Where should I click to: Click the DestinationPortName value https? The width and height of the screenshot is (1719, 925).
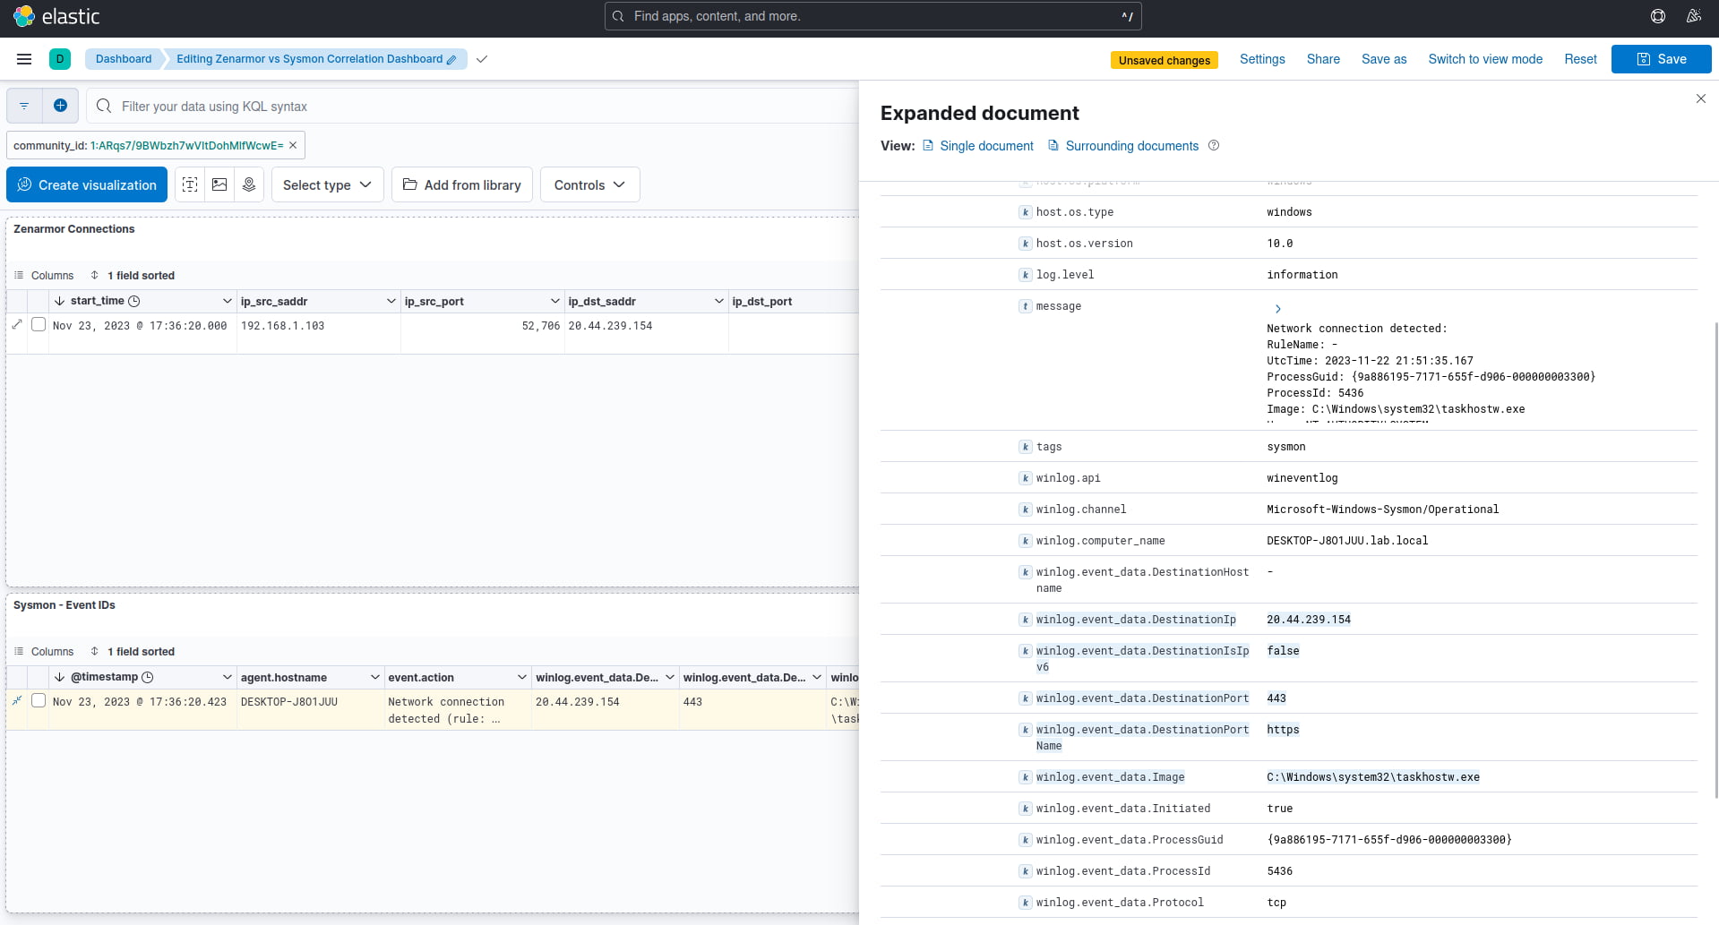1283,730
